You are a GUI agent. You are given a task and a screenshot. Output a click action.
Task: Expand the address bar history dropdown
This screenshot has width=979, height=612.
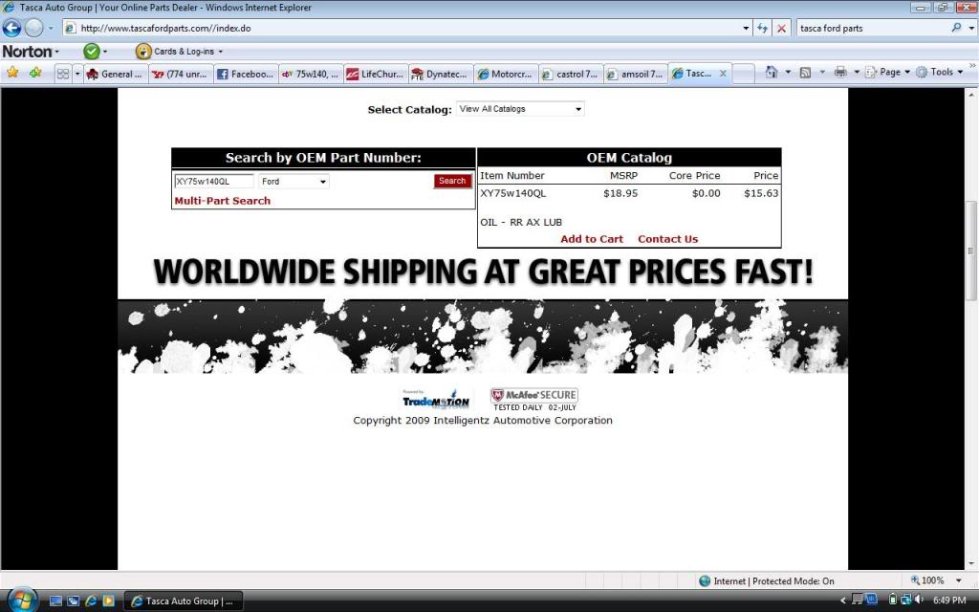click(746, 28)
